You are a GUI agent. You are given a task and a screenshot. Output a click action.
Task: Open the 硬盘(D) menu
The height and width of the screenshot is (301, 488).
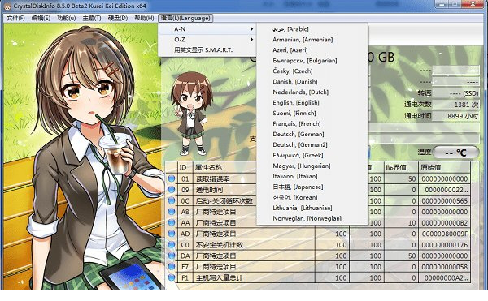(118, 19)
